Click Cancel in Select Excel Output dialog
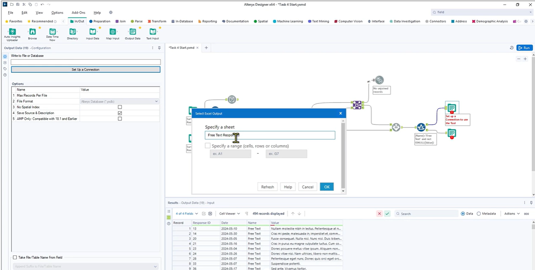This screenshot has width=535, height=270. click(x=308, y=187)
